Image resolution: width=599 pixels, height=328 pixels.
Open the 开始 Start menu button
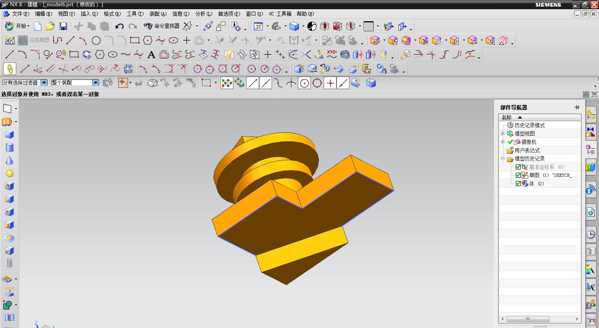click(x=17, y=26)
